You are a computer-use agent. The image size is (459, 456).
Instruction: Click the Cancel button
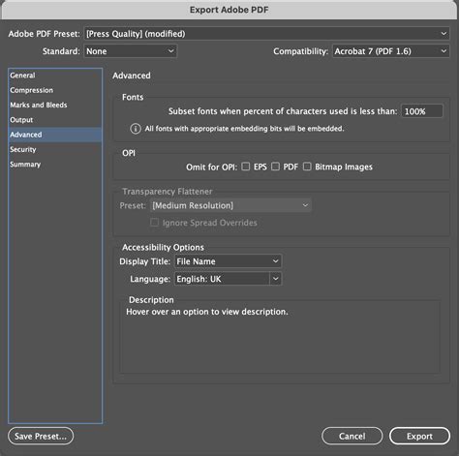[352, 436]
